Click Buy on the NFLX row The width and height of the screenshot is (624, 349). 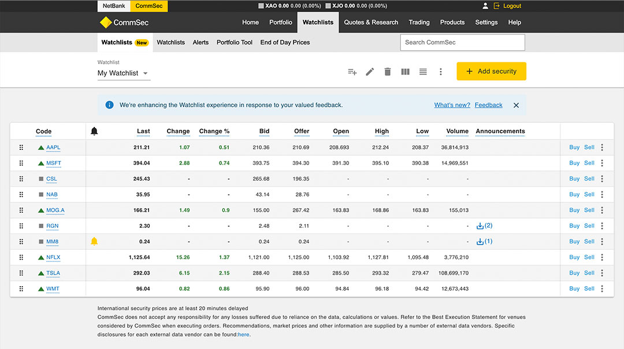pos(574,257)
